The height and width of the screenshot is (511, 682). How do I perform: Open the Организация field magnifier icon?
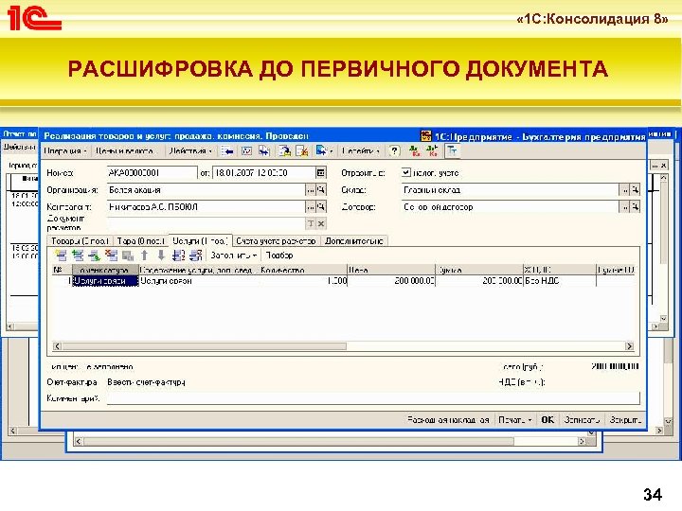tap(321, 190)
